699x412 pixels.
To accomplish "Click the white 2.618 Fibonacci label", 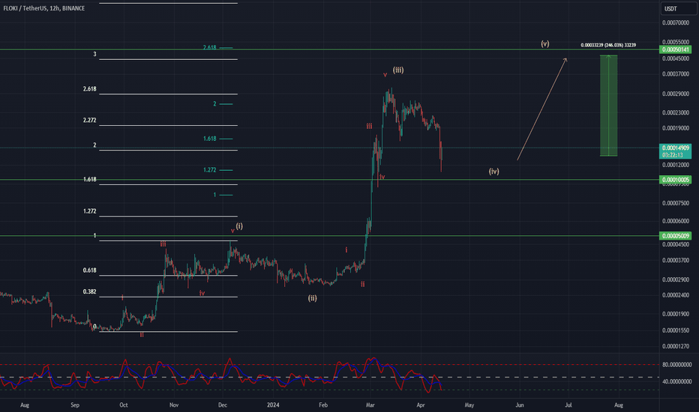I will click(89, 89).
